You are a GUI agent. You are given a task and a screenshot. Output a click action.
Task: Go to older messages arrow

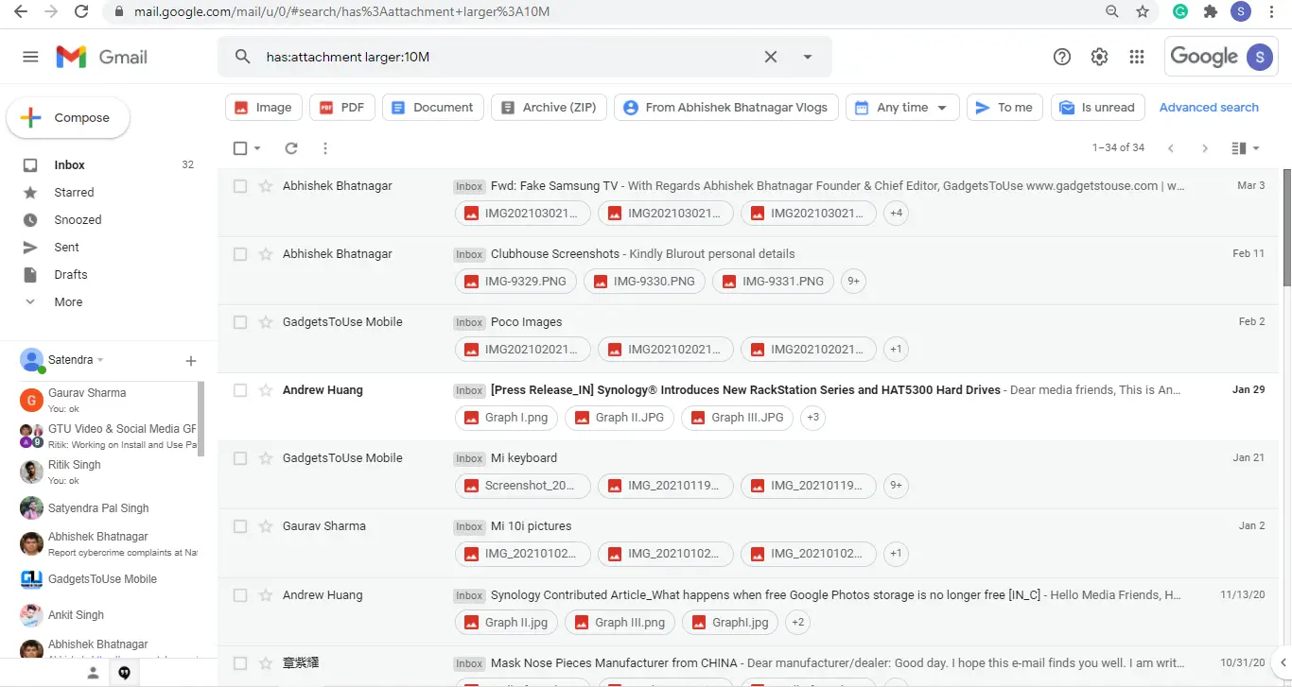1205,148
